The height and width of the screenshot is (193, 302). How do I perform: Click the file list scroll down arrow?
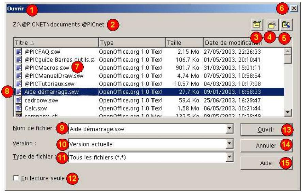[x=288, y=112]
